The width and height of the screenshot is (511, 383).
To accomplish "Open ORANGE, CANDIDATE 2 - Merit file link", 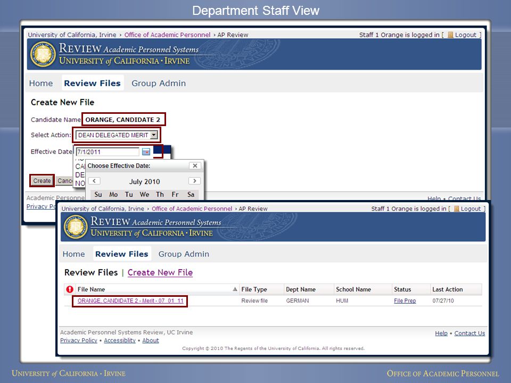I will click(131, 301).
